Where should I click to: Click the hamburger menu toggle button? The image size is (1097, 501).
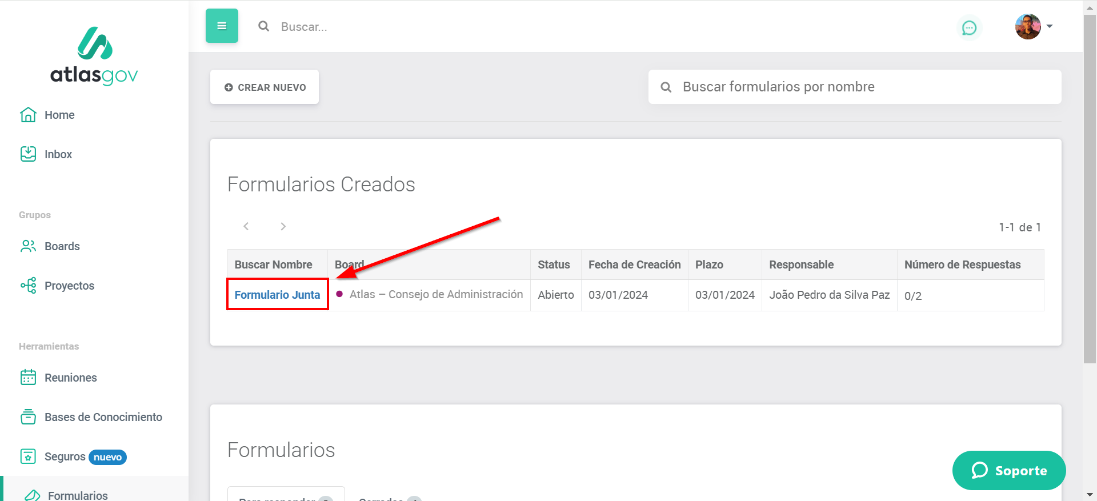click(222, 26)
